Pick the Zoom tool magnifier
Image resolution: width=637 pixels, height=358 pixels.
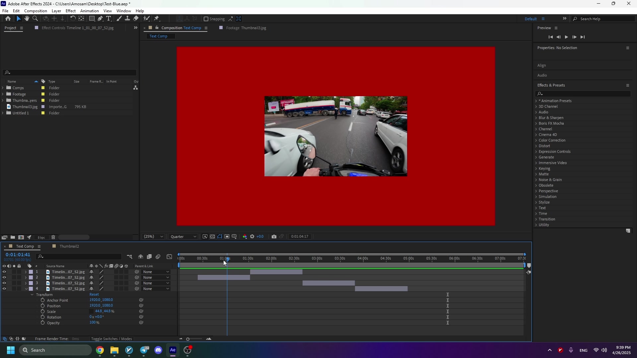coord(35,19)
